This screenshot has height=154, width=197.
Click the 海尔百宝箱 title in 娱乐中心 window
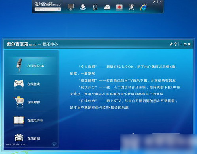tap(17, 44)
